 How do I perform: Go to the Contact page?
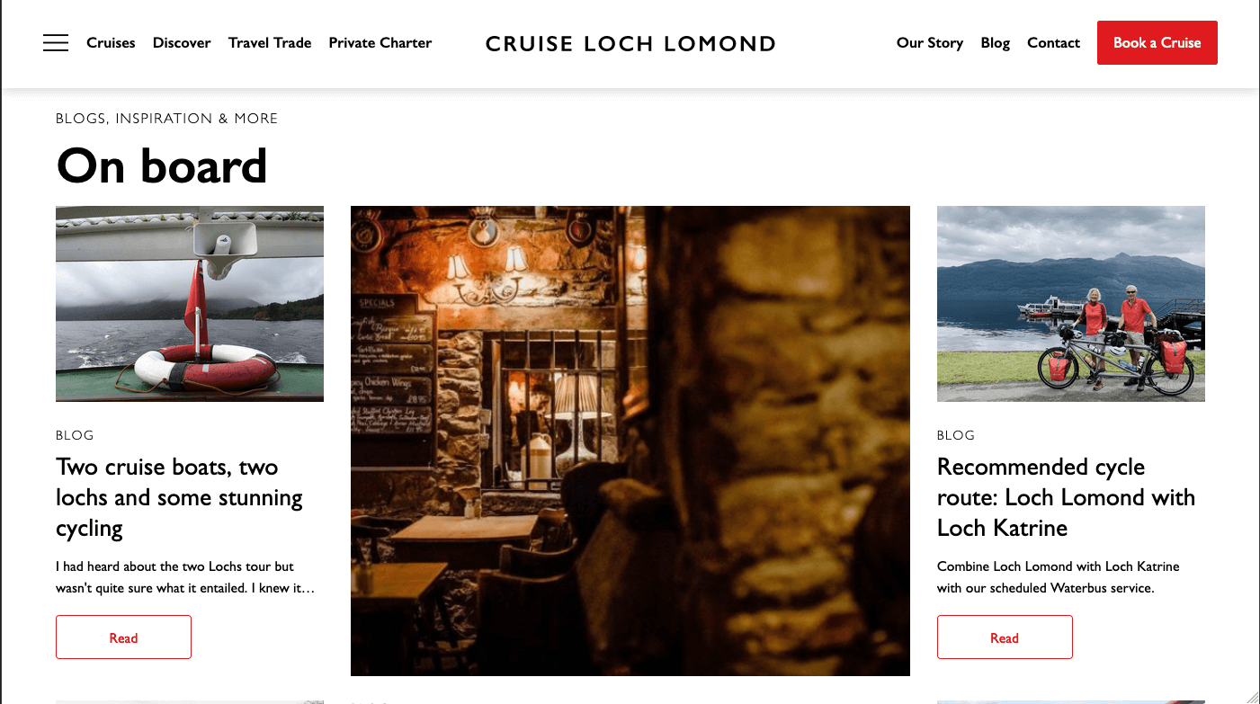click(x=1053, y=42)
